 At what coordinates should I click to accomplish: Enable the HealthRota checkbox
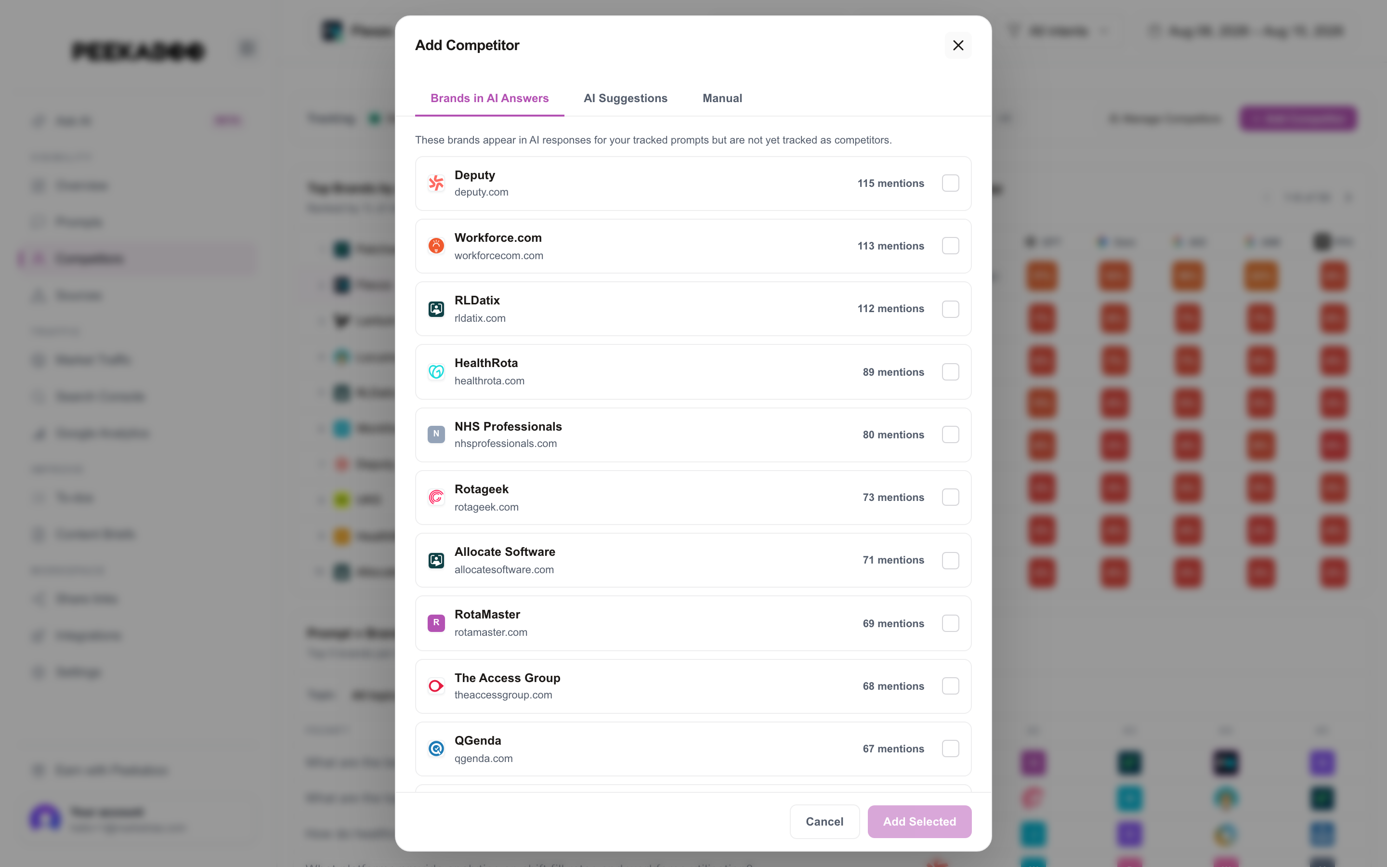(950, 371)
